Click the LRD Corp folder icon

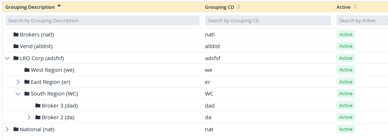pyautogui.click(x=16, y=58)
